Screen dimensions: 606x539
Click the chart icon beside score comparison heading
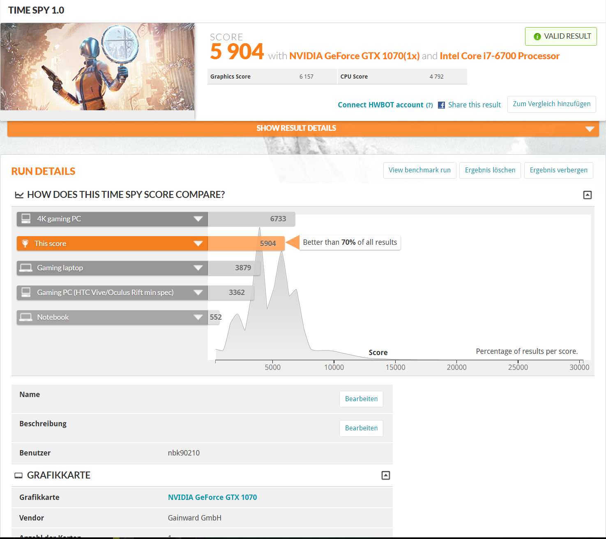click(19, 195)
